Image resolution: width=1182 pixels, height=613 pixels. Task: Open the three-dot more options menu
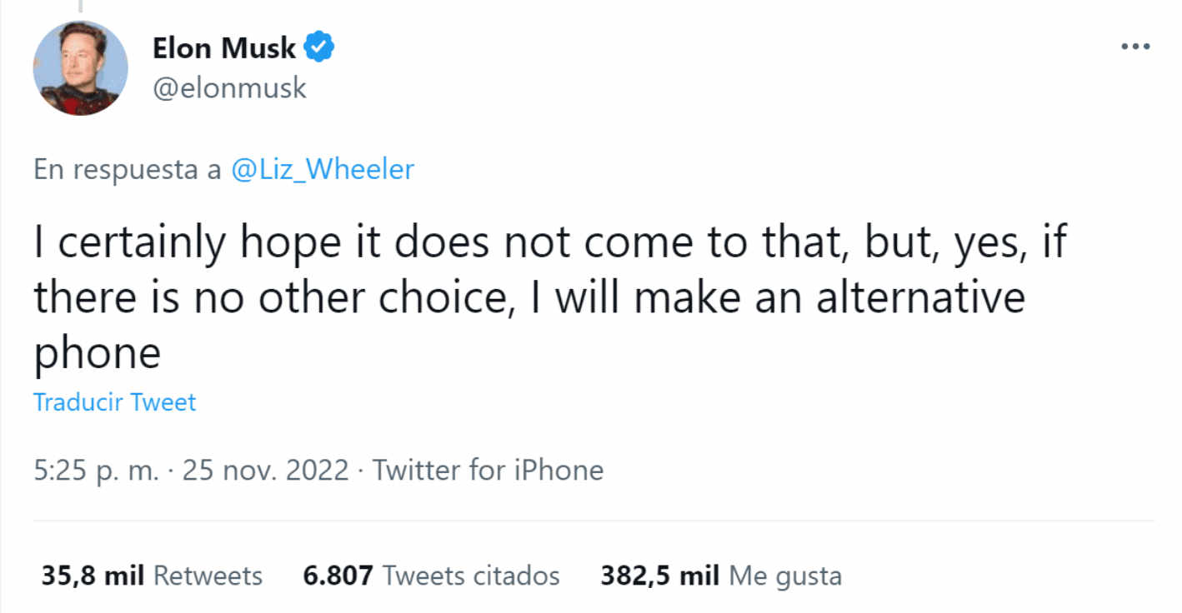point(1135,47)
